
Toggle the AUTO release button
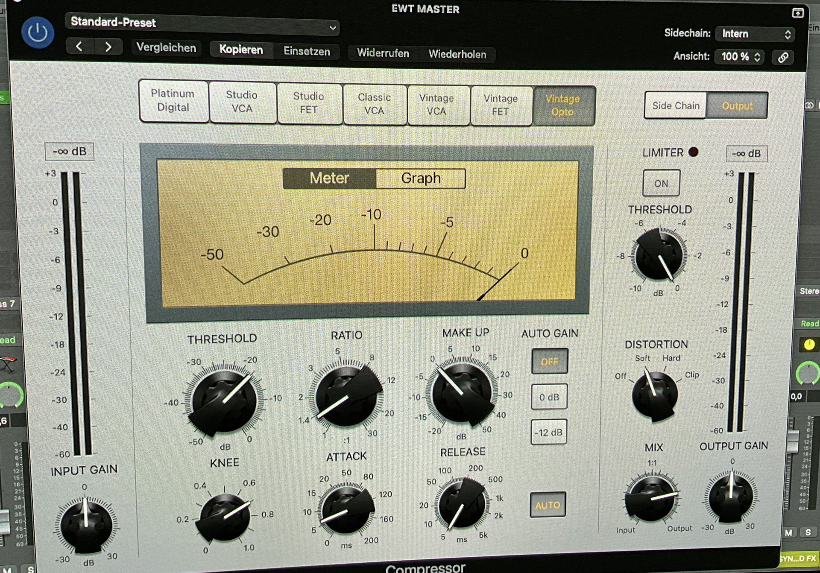tap(548, 505)
